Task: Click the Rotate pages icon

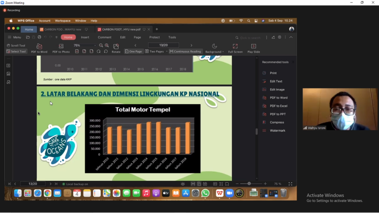Action: pos(116,47)
